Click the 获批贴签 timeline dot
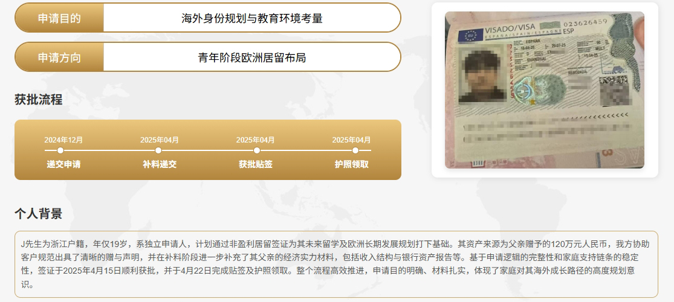The width and height of the screenshot is (674, 302). pos(257,150)
